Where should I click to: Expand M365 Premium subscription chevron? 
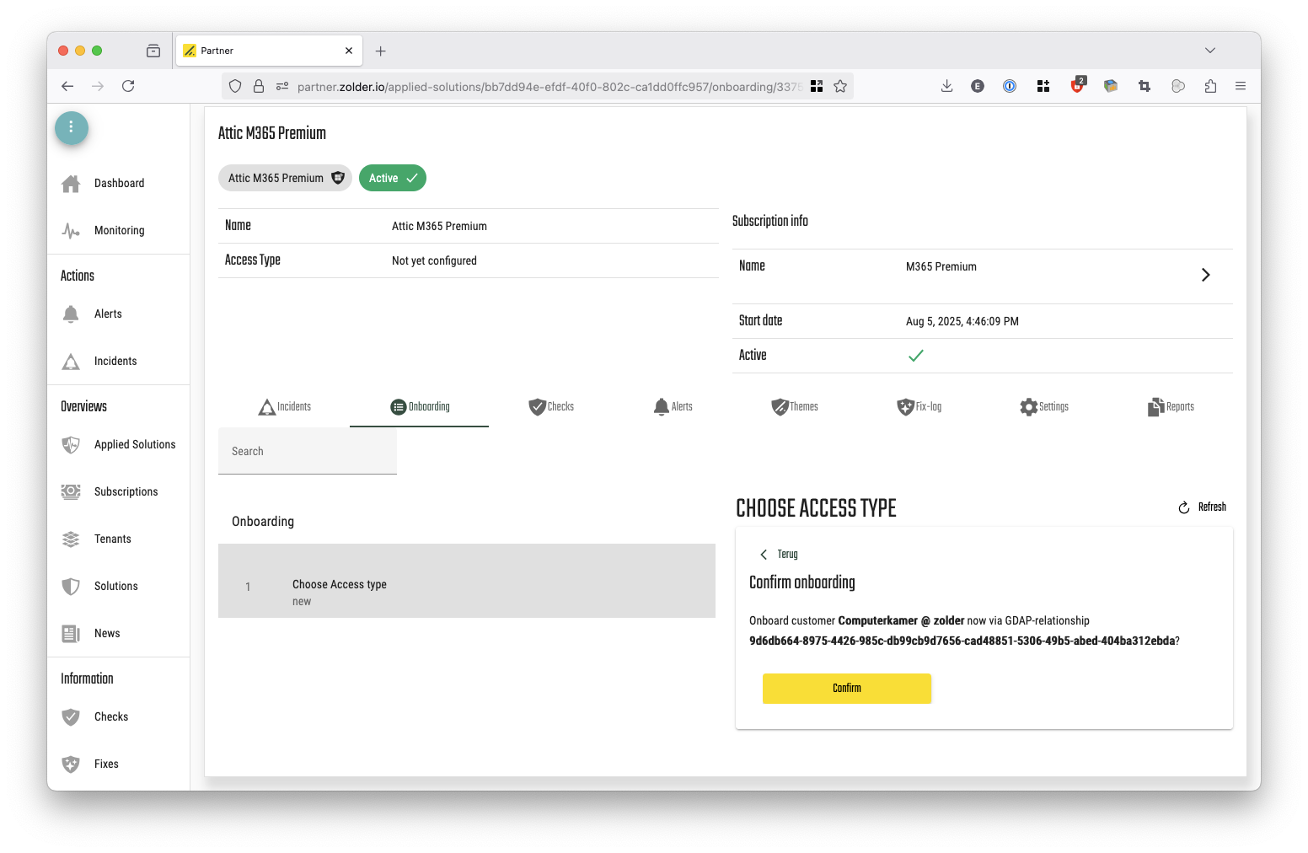[1205, 275]
